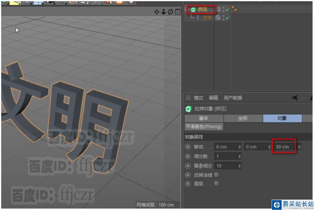This screenshot has width=314, height=210.
Task: Toggle the 等参细分 keyframe circle
Action: click(x=188, y=166)
